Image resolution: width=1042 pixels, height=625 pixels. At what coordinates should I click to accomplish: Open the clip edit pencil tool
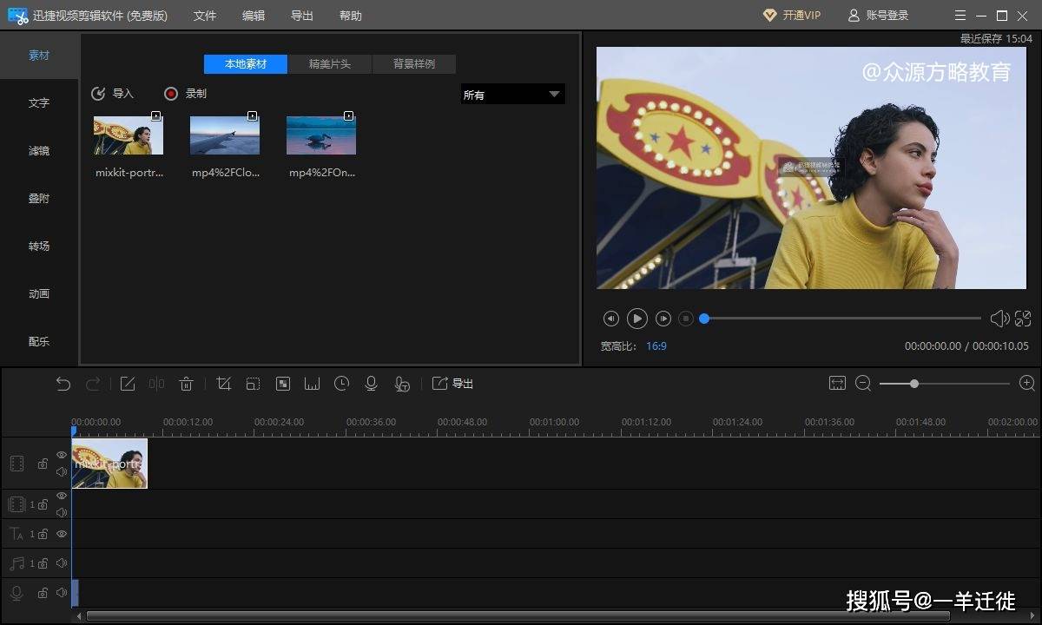(128, 384)
